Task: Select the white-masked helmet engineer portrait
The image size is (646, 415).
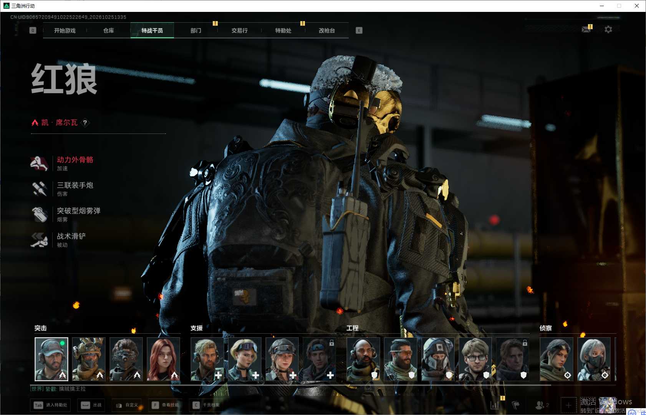Action: pos(438,359)
